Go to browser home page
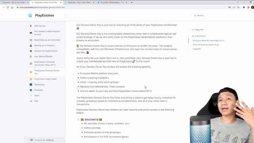The height and width of the screenshot is (143, 254). tap(12, 7)
